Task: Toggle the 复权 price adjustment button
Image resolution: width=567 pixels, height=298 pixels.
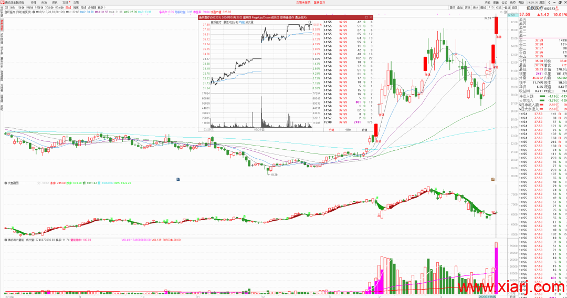Action: click(453, 7)
